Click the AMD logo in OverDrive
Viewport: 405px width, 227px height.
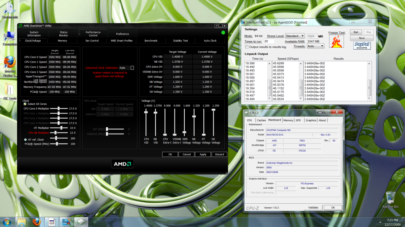click(x=123, y=164)
